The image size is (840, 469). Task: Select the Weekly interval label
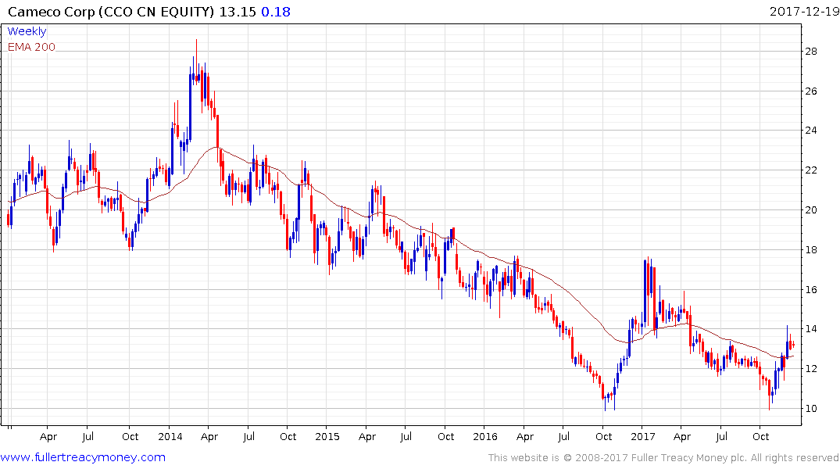click(x=27, y=32)
